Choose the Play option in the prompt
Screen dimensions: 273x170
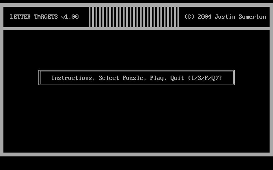[x=157, y=78]
